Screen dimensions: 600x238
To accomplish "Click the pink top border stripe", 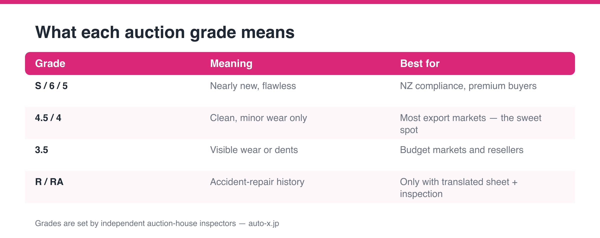I will click(x=300, y=2).
